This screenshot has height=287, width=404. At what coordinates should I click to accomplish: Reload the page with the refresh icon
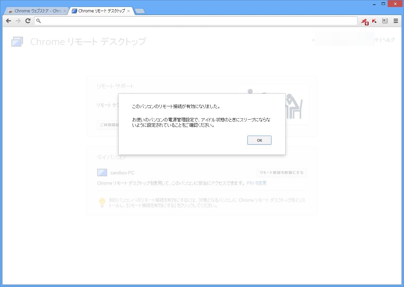28,21
